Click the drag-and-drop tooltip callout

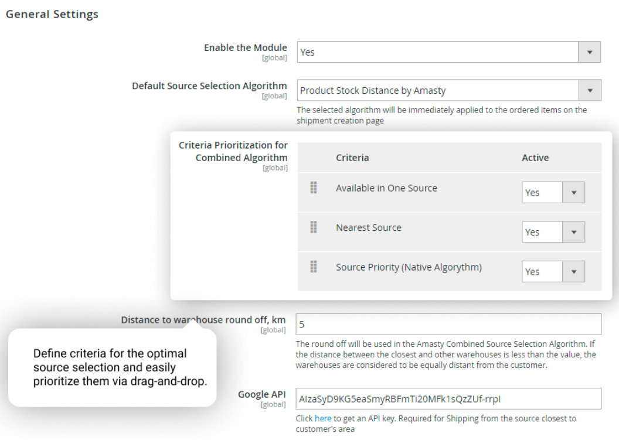click(x=111, y=368)
